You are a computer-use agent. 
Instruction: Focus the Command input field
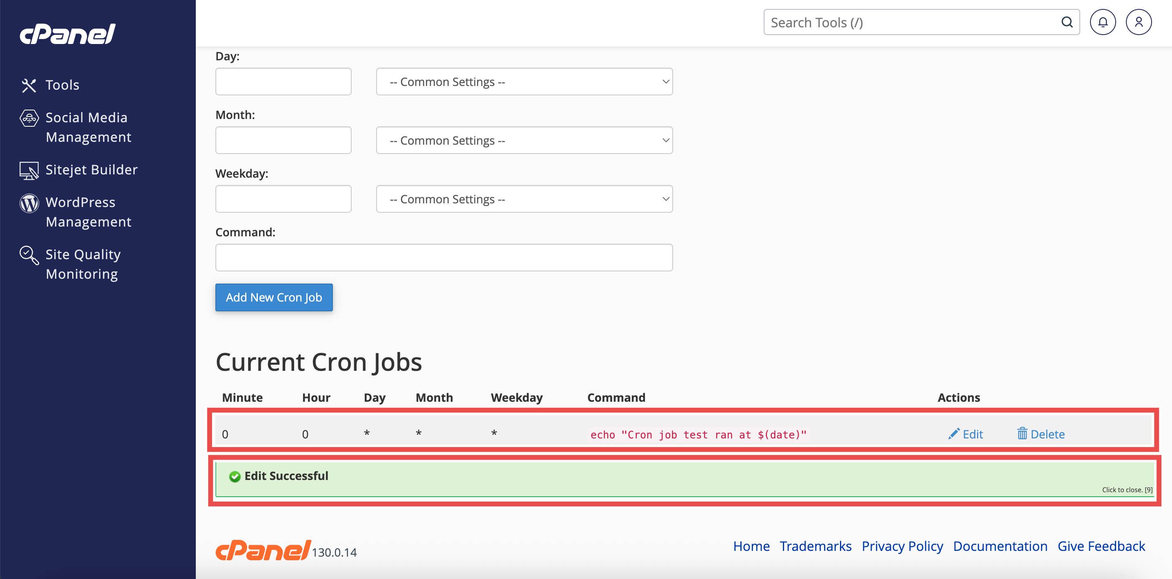pos(443,258)
